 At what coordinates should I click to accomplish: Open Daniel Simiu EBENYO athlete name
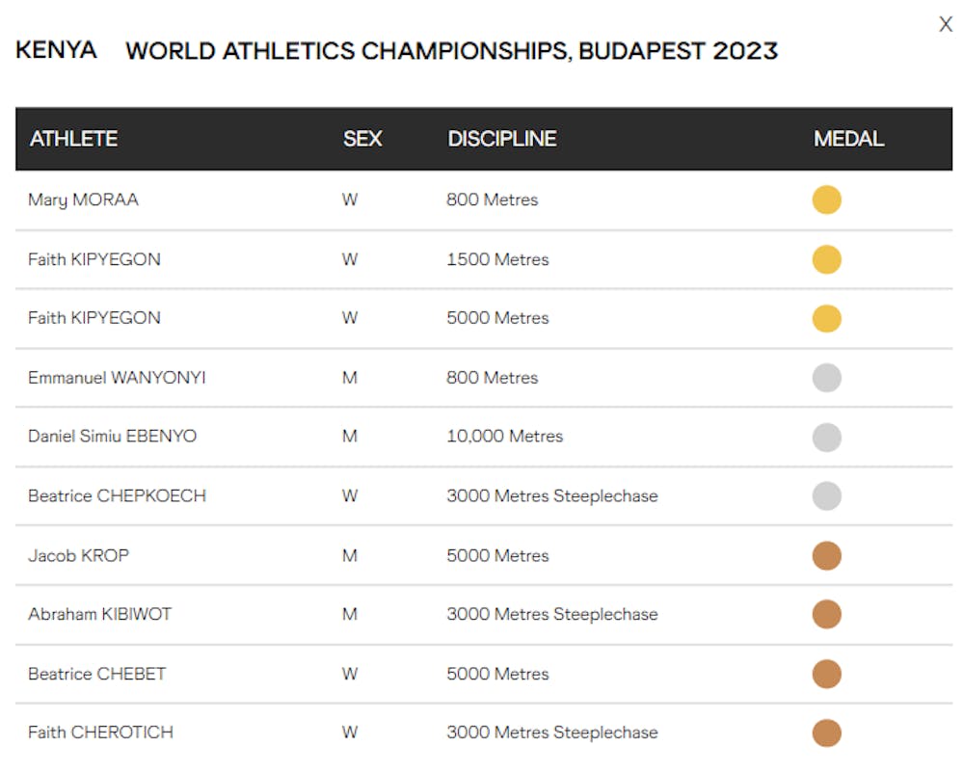click(x=112, y=437)
